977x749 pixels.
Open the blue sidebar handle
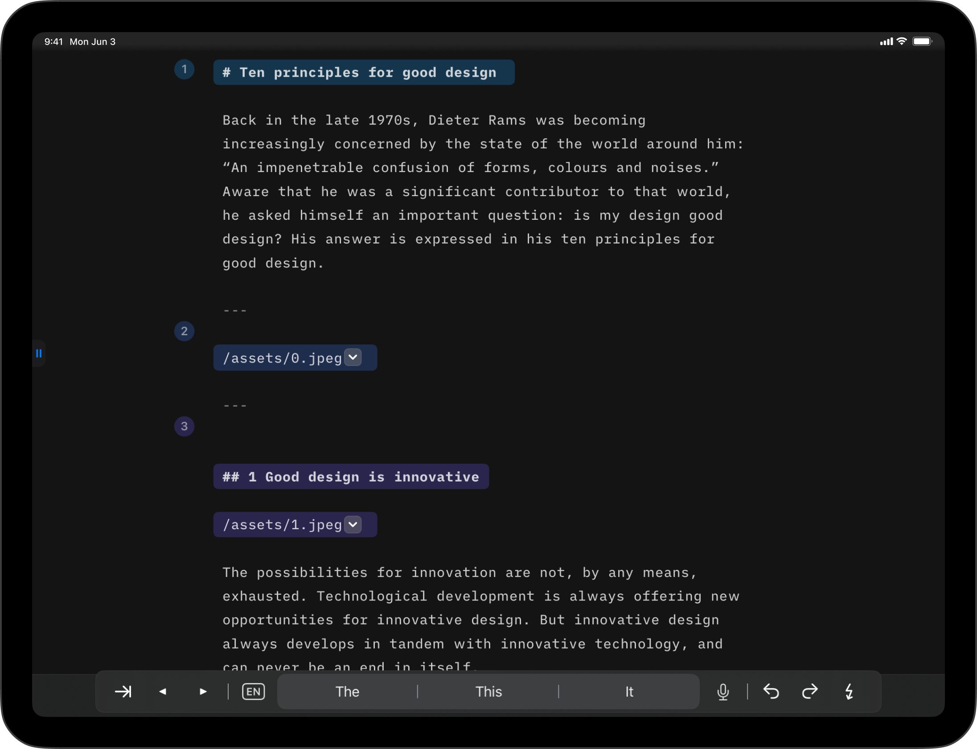coord(39,353)
